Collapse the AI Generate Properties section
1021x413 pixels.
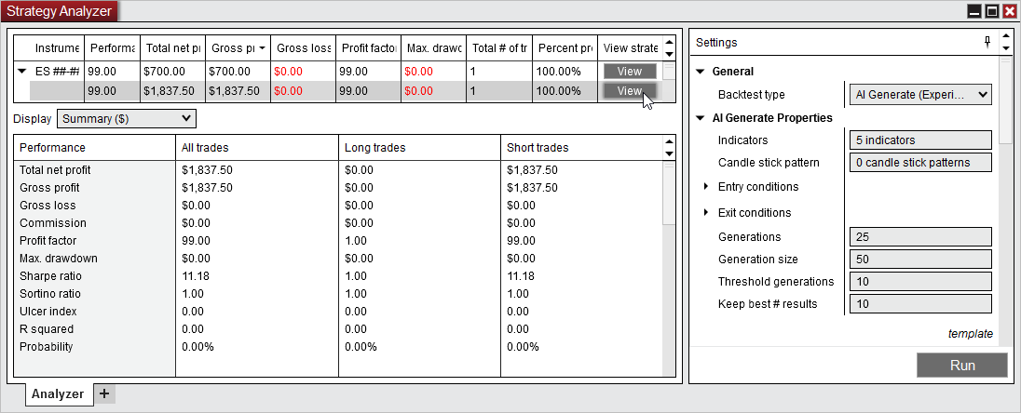click(701, 118)
